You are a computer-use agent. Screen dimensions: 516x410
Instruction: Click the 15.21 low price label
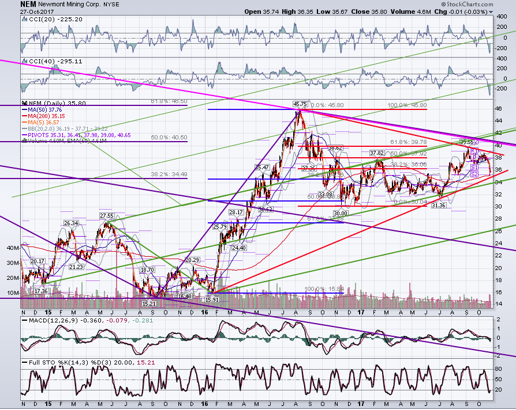coord(149,303)
